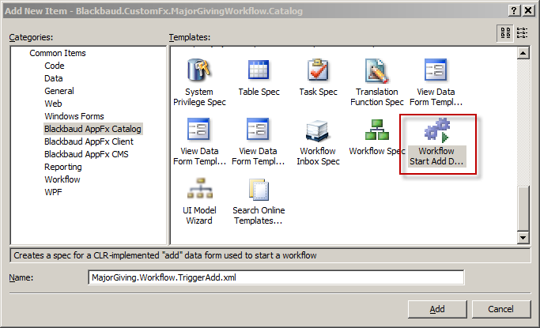Open the dialog Help question mark button
Image resolution: width=540 pixels, height=328 pixels.
click(513, 10)
